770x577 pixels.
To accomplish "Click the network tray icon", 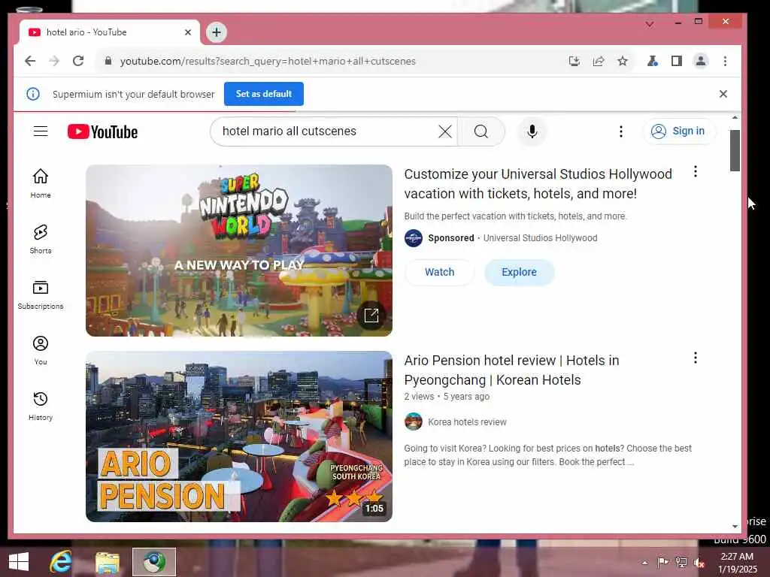I will 681,562.
